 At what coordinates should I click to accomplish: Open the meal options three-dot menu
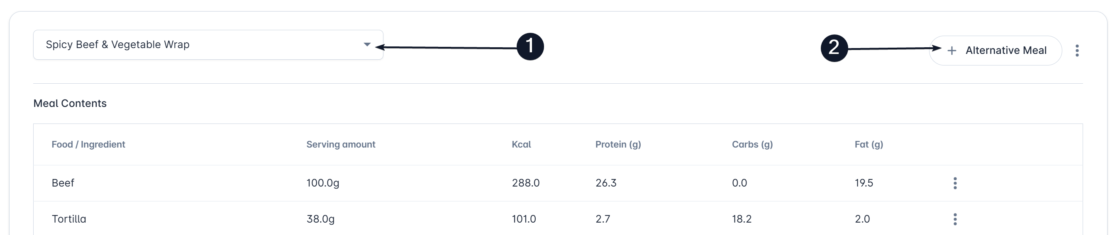[1077, 51]
